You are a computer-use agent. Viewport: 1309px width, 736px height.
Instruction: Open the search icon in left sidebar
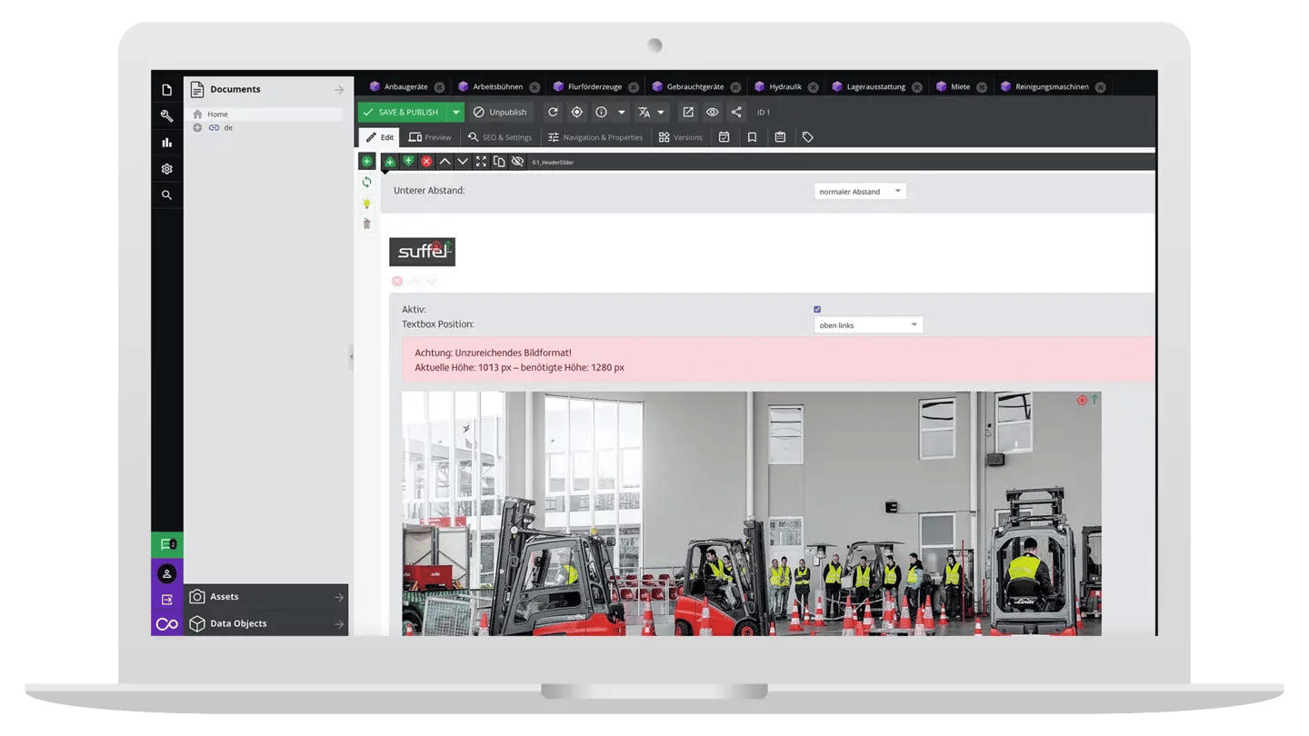tap(166, 194)
